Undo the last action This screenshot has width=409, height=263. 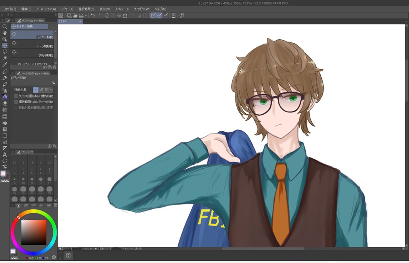(x=93, y=16)
